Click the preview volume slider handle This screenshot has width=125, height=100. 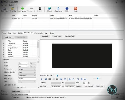98,78
